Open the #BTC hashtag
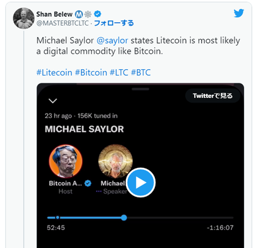This screenshot has height=248, width=257. point(141,72)
